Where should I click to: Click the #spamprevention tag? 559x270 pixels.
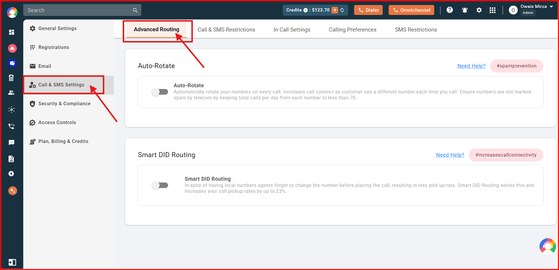[x=516, y=66]
